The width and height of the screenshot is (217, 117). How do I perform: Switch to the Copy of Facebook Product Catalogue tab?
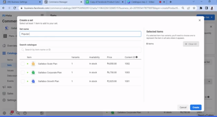[105, 2]
